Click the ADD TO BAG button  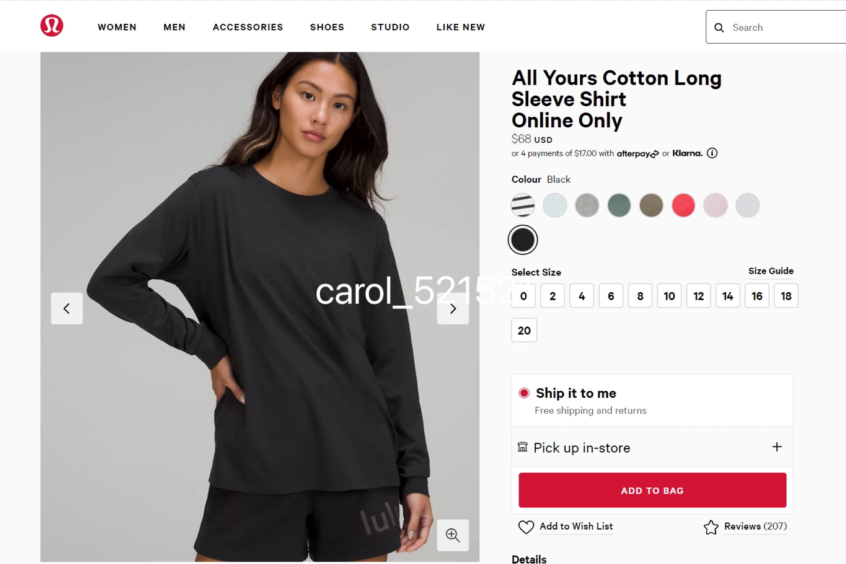652,490
